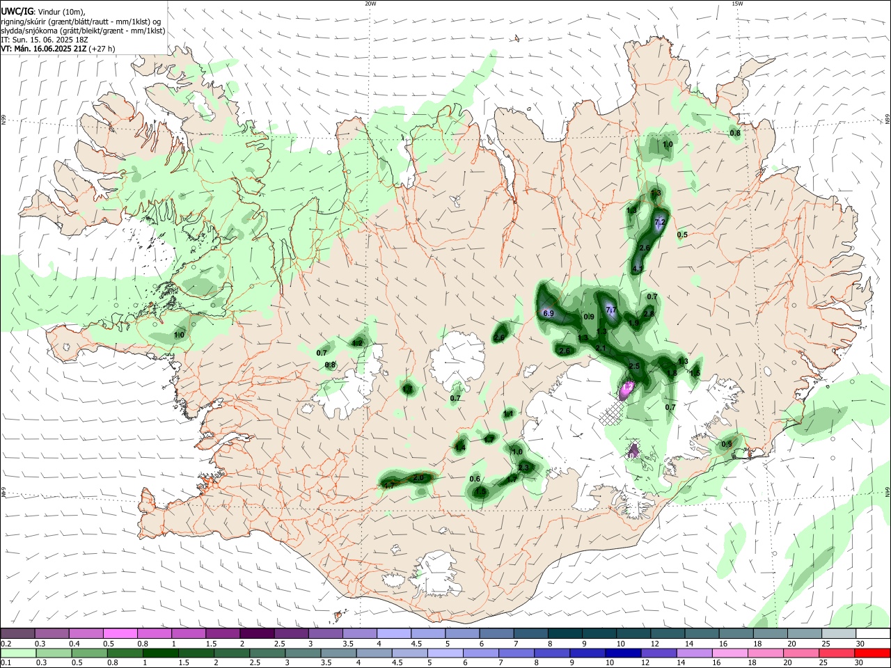
Task: Click the lavender 4 swatch in the upper scale
Action: point(394,634)
